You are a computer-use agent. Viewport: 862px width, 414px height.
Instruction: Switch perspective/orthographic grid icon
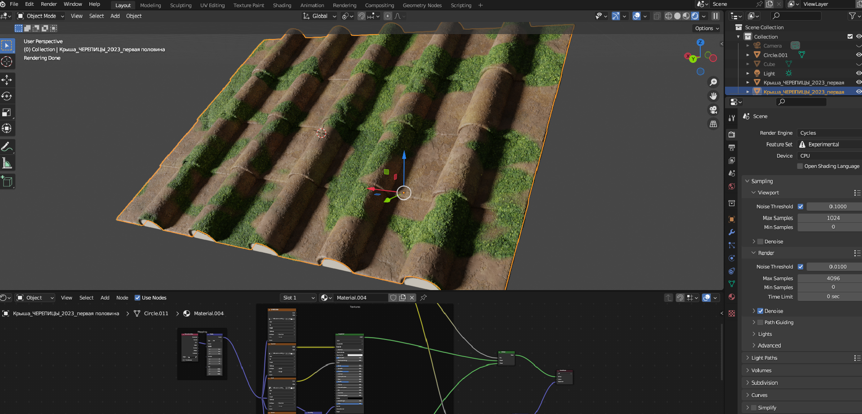pyautogui.click(x=713, y=124)
